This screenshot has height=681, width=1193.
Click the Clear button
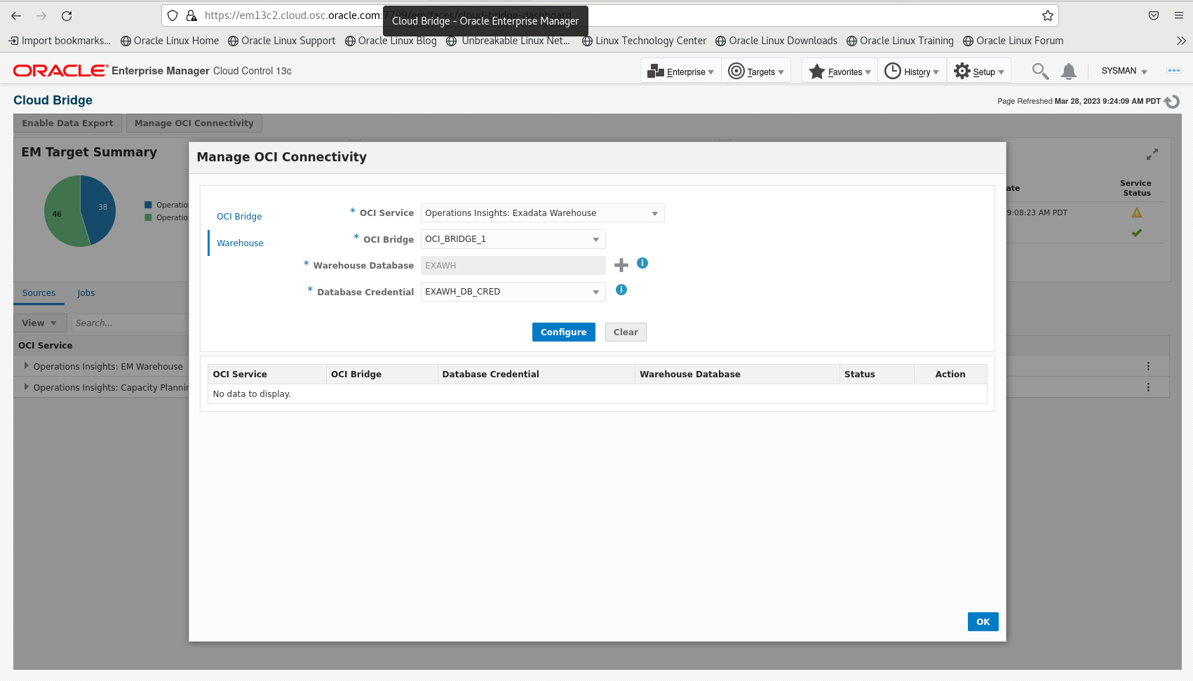pyautogui.click(x=626, y=332)
